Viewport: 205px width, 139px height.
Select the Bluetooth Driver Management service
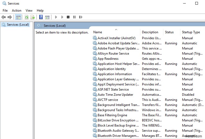(x=148, y=136)
